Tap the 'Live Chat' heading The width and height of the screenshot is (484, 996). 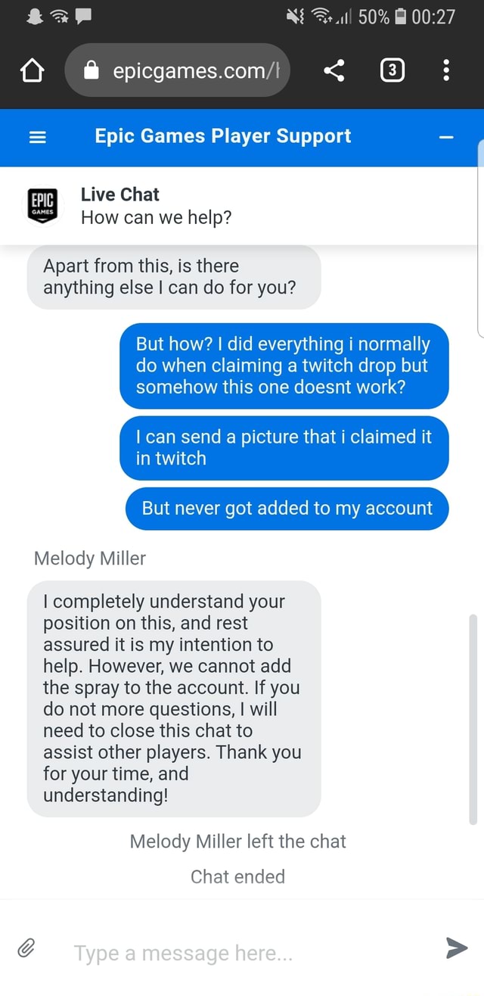[119, 195]
